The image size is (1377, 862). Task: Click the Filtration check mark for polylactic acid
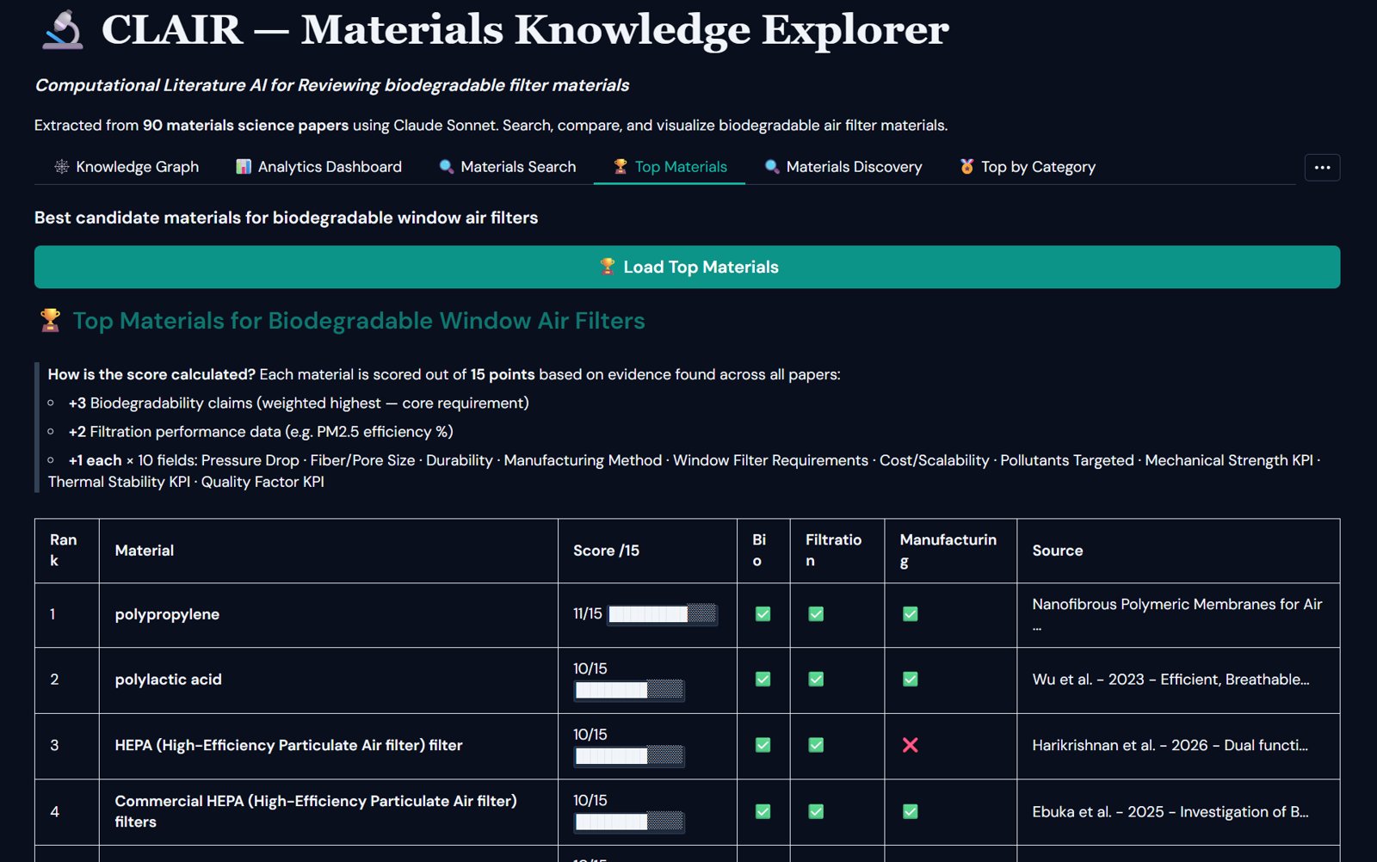[x=816, y=680]
